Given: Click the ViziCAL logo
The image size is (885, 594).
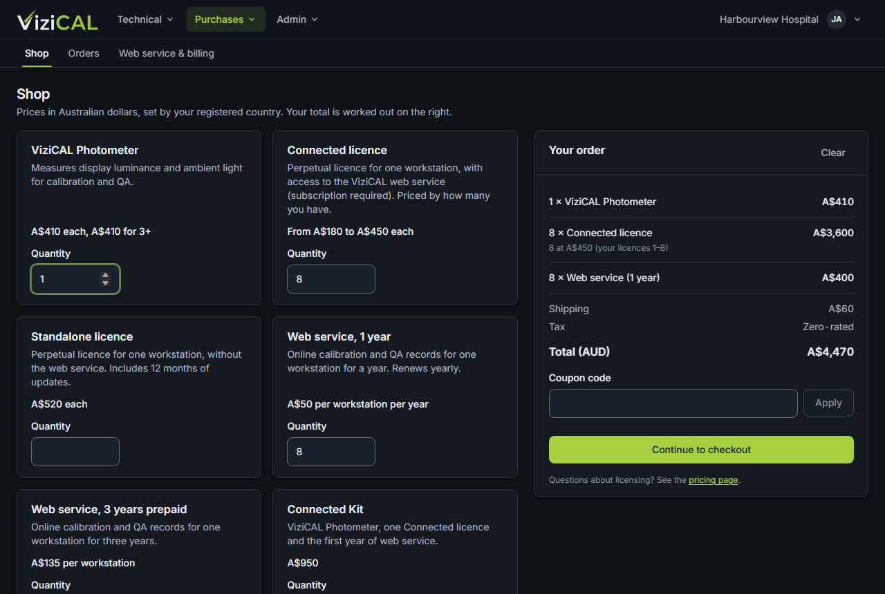Looking at the screenshot, I should [57, 20].
